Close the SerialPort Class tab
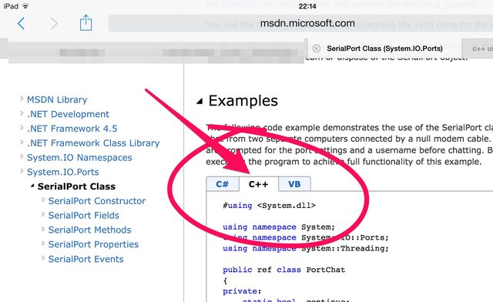Image resolution: width=493 pixels, height=302 pixels. 317,49
